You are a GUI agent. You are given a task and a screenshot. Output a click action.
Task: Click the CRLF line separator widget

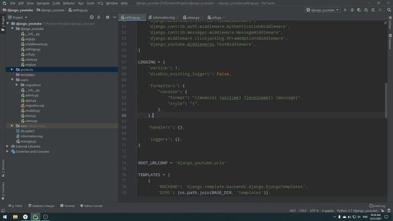[303, 211]
